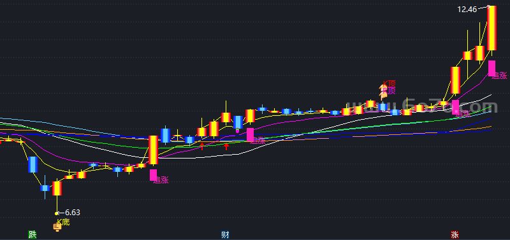This screenshot has height=240, width=510.
Task: Click the first red up-arrow signal
Action: (202, 146)
